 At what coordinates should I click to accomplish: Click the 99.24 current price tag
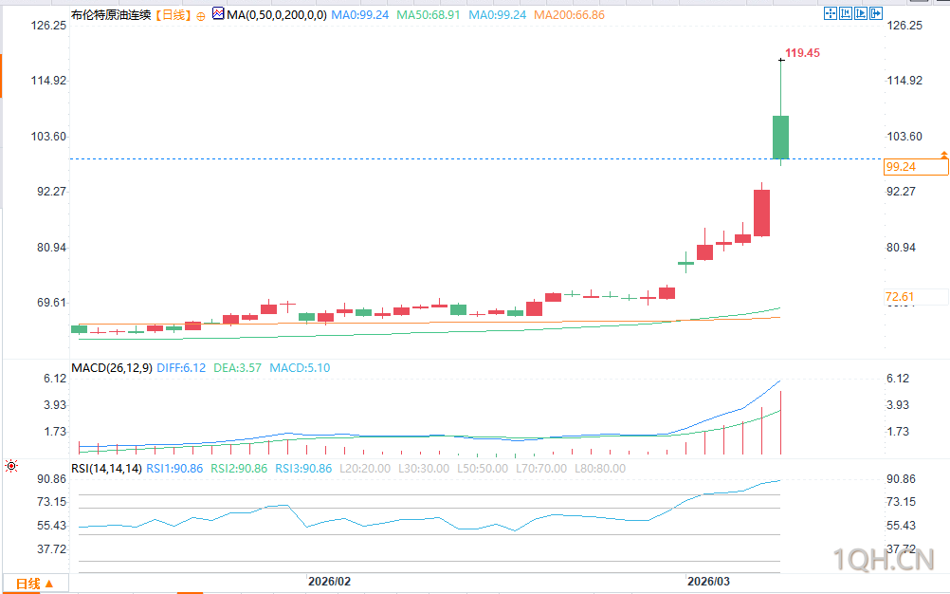916,167
